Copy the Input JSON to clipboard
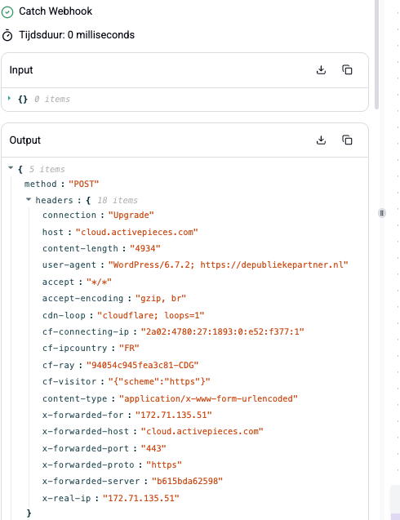The height and width of the screenshot is (520, 400). click(347, 70)
